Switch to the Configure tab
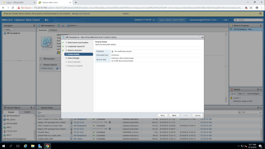This screenshot has width=265, height=149. (x=53, y=30)
